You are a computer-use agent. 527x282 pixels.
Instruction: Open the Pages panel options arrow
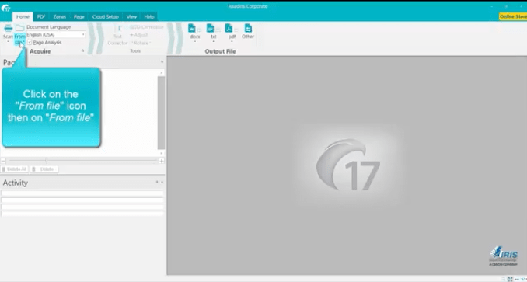tap(162, 62)
